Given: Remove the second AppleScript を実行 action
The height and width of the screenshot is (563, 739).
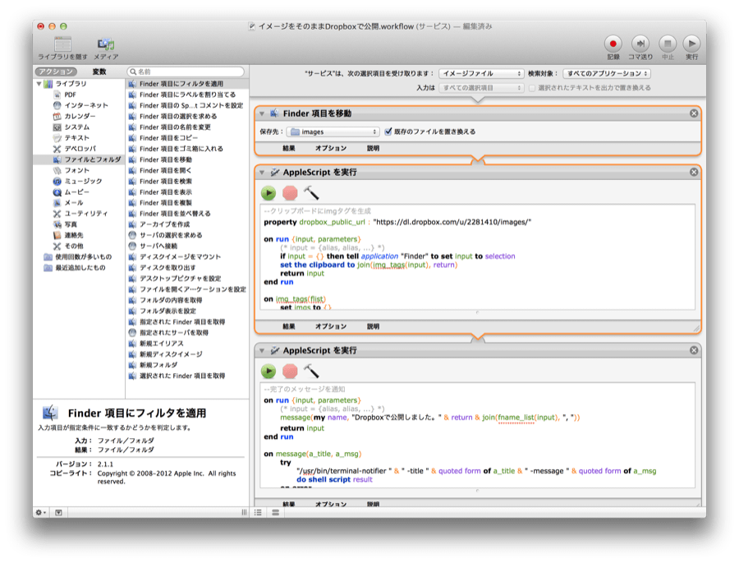Looking at the screenshot, I should (694, 350).
